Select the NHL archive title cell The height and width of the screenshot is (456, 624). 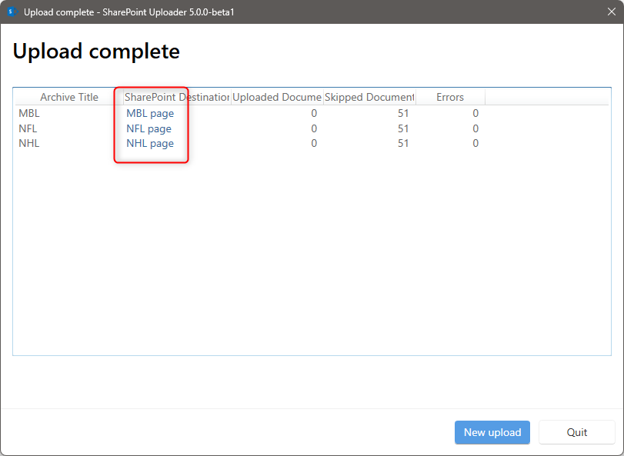(x=28, y=143)
